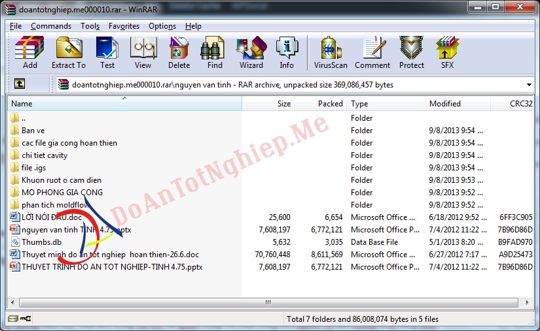
Task: Open the Tools menu
Action: [90, 26]
